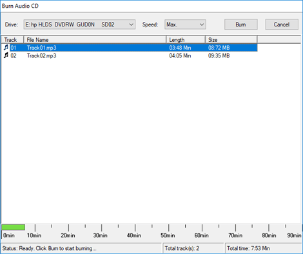303x254 pixels.
Task: Click the green disc usage progress bar
Action: click(x=14, y=228)
